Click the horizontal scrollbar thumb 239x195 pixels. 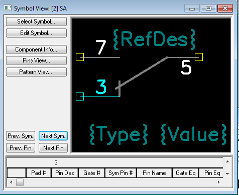(20, 182)
